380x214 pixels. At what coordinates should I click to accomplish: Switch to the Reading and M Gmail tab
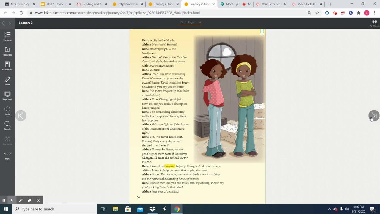click(x=92, y=4)
